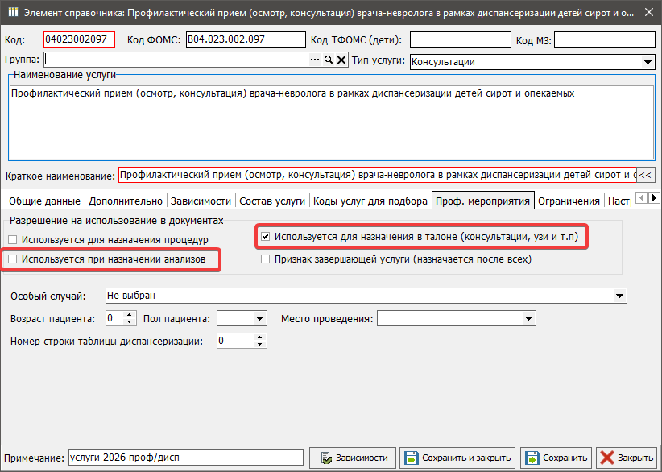Enable 'Признак завершающей услуги' checkbox

265,259
